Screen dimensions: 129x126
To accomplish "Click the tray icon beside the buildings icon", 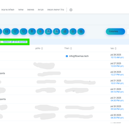I will [x=56, y=31].
